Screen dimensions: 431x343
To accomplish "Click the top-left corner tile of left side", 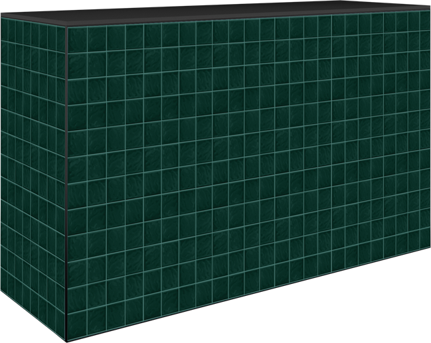I will coord(3,27).
